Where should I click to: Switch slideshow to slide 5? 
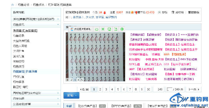[82, 80]
